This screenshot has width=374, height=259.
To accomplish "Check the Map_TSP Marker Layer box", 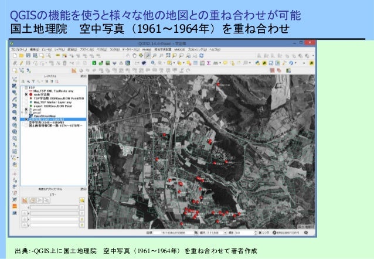I will pos(26,102).
